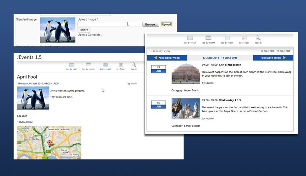This screenshot has width=306, height=176.
Task: Click Search magnifier under JEvents 1.5
Action: point(134,64)
